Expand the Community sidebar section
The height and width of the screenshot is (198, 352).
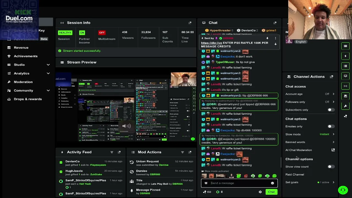(x=48, y=90)
